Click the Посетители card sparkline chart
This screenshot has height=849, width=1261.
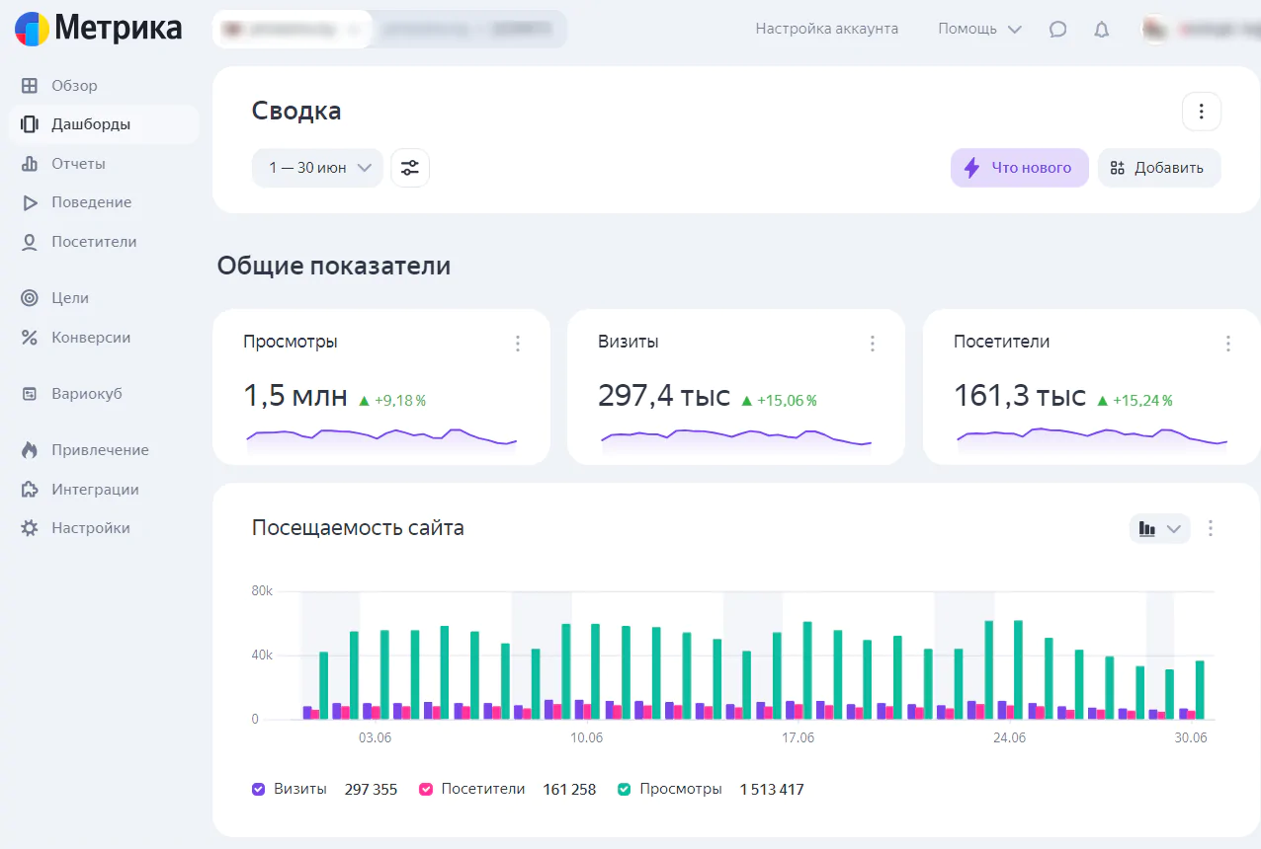point(1092,439)
